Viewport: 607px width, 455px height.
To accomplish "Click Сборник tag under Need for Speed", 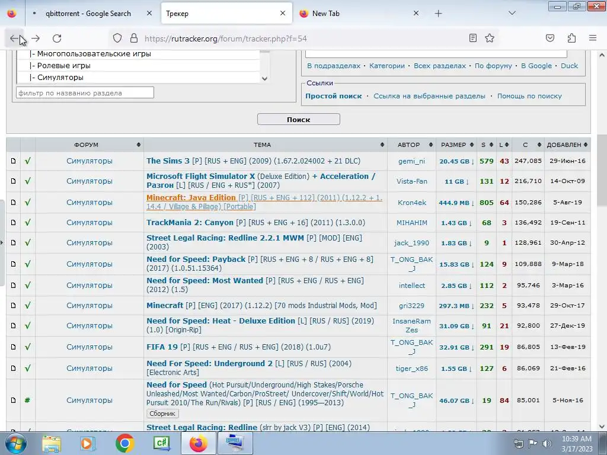I will pos(162,414).
